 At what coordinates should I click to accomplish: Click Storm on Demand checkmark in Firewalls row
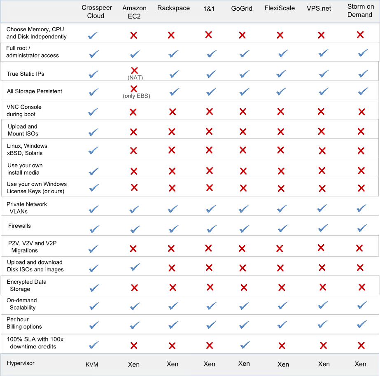[362, 228]
